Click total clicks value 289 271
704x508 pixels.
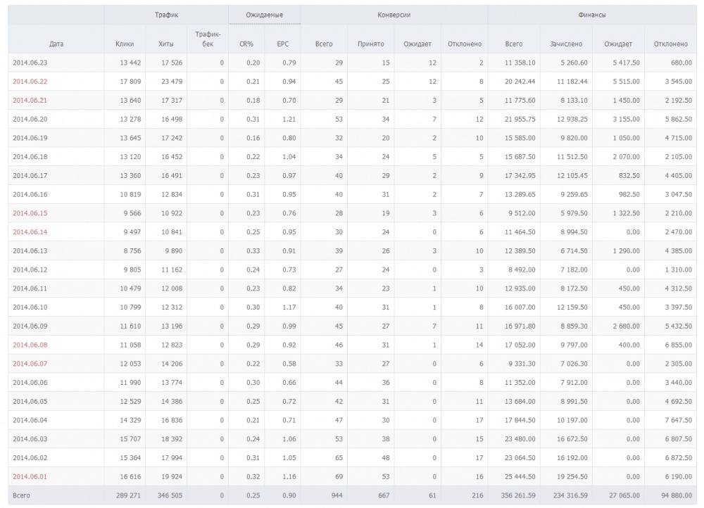[128, 496]
